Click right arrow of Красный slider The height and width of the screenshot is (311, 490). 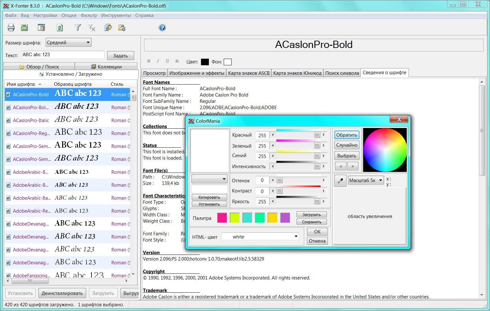tap(323, 135)
